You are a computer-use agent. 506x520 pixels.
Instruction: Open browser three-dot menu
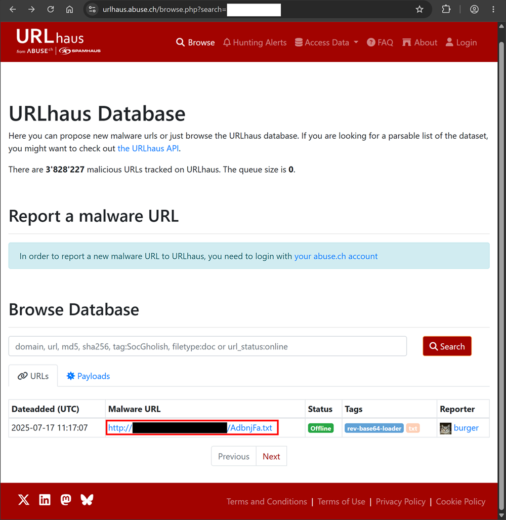tap(493, 9)
